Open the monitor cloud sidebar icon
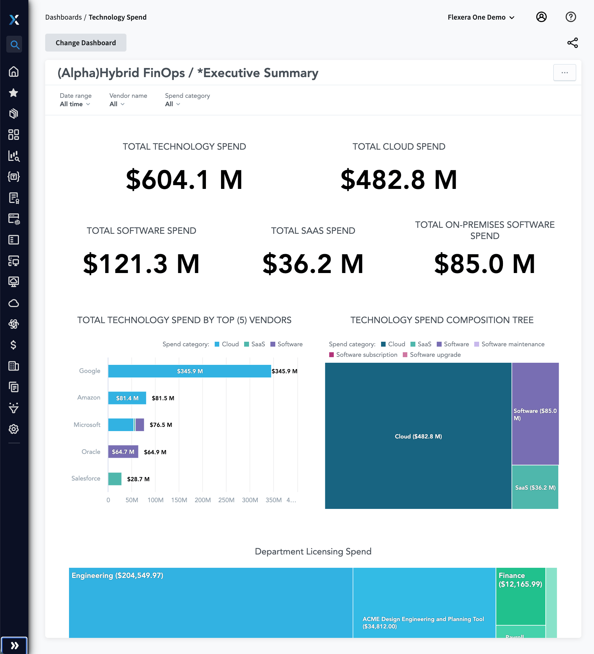Screen dimensions: 594x654 pyautogui.click(x=14, y=282)
